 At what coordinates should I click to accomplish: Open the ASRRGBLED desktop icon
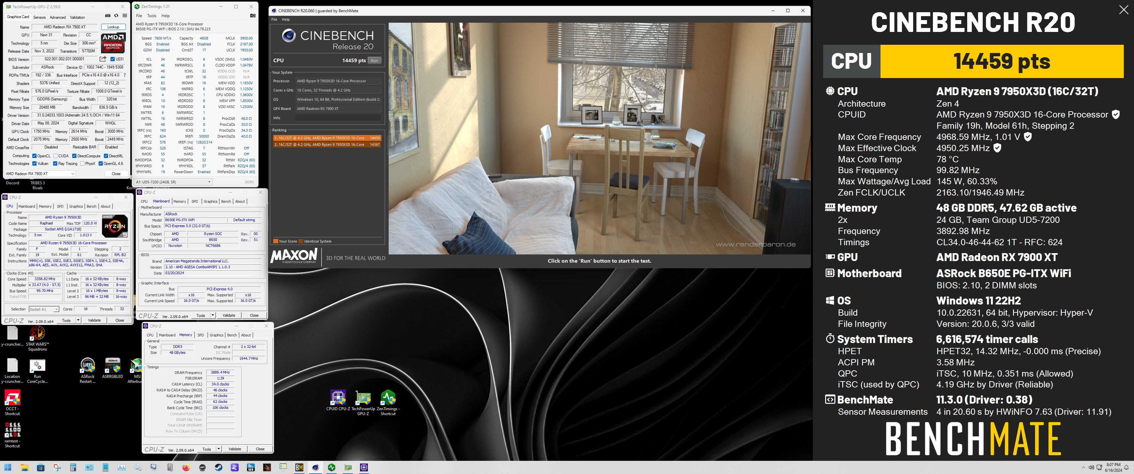113,368
